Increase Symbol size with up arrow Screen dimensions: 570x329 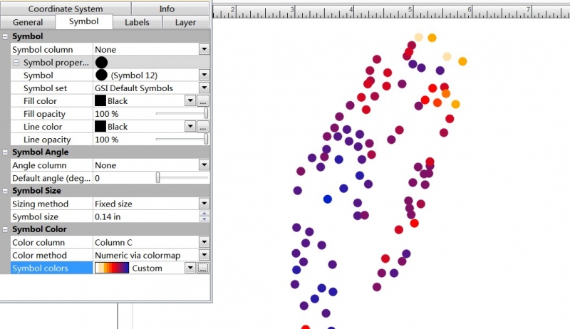coord(204,214)
